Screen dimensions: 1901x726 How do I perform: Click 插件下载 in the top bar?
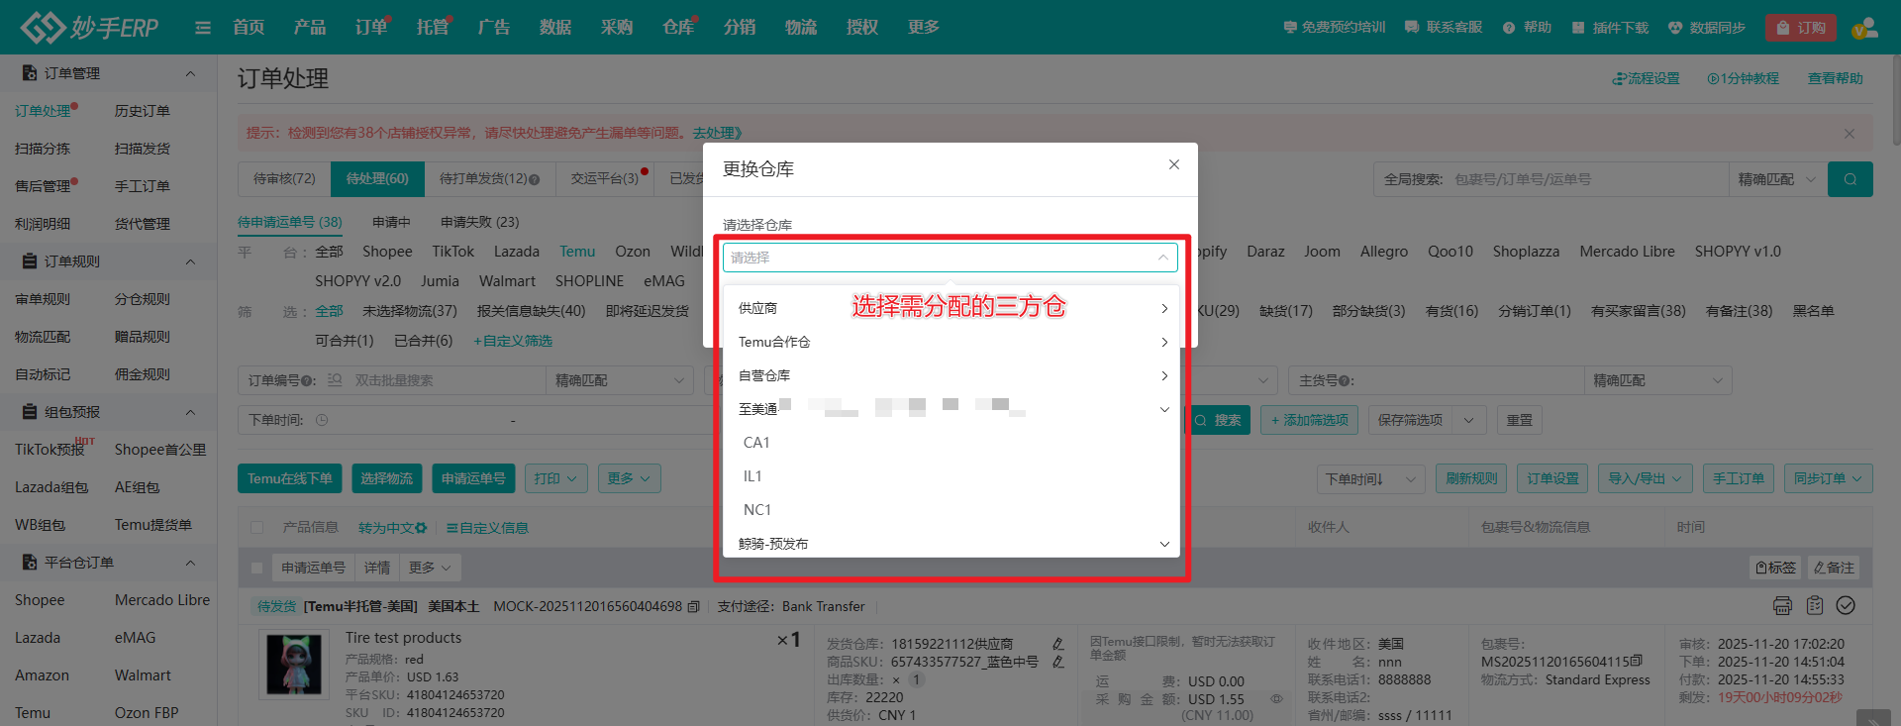coord(1610,28)
